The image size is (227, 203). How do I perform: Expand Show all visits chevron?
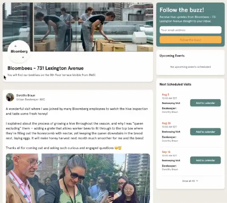pyautogui.click(x=197, y=181)
